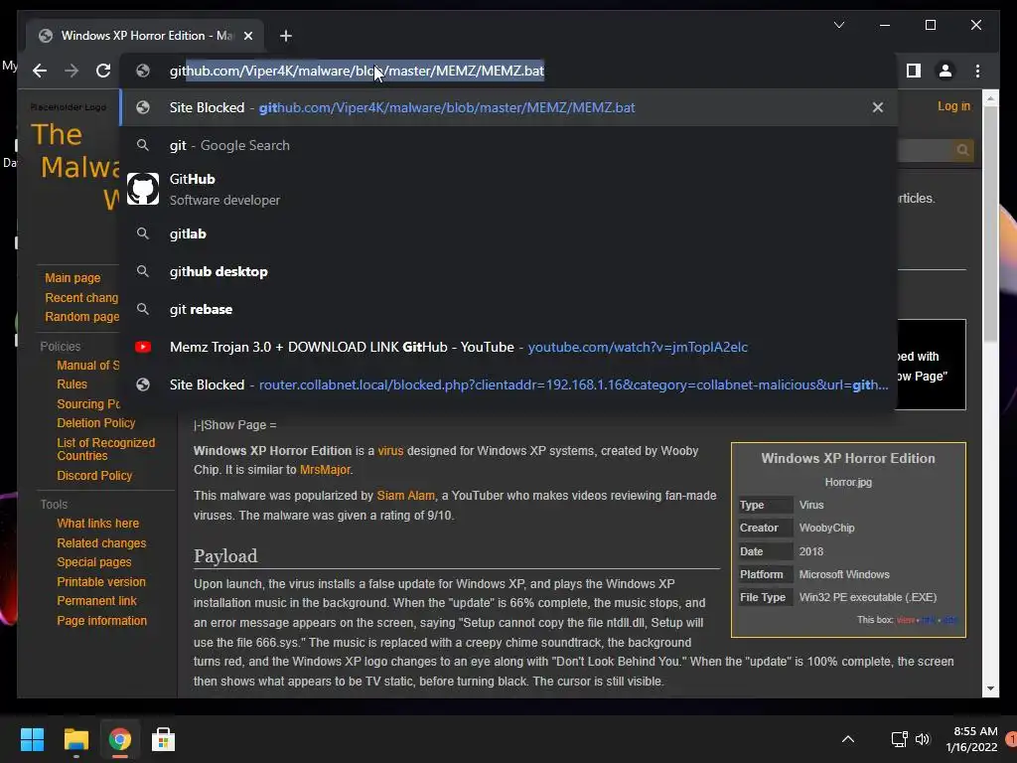
Task: Click the GitHub octocat logo icon
Action: pos(143,189)
